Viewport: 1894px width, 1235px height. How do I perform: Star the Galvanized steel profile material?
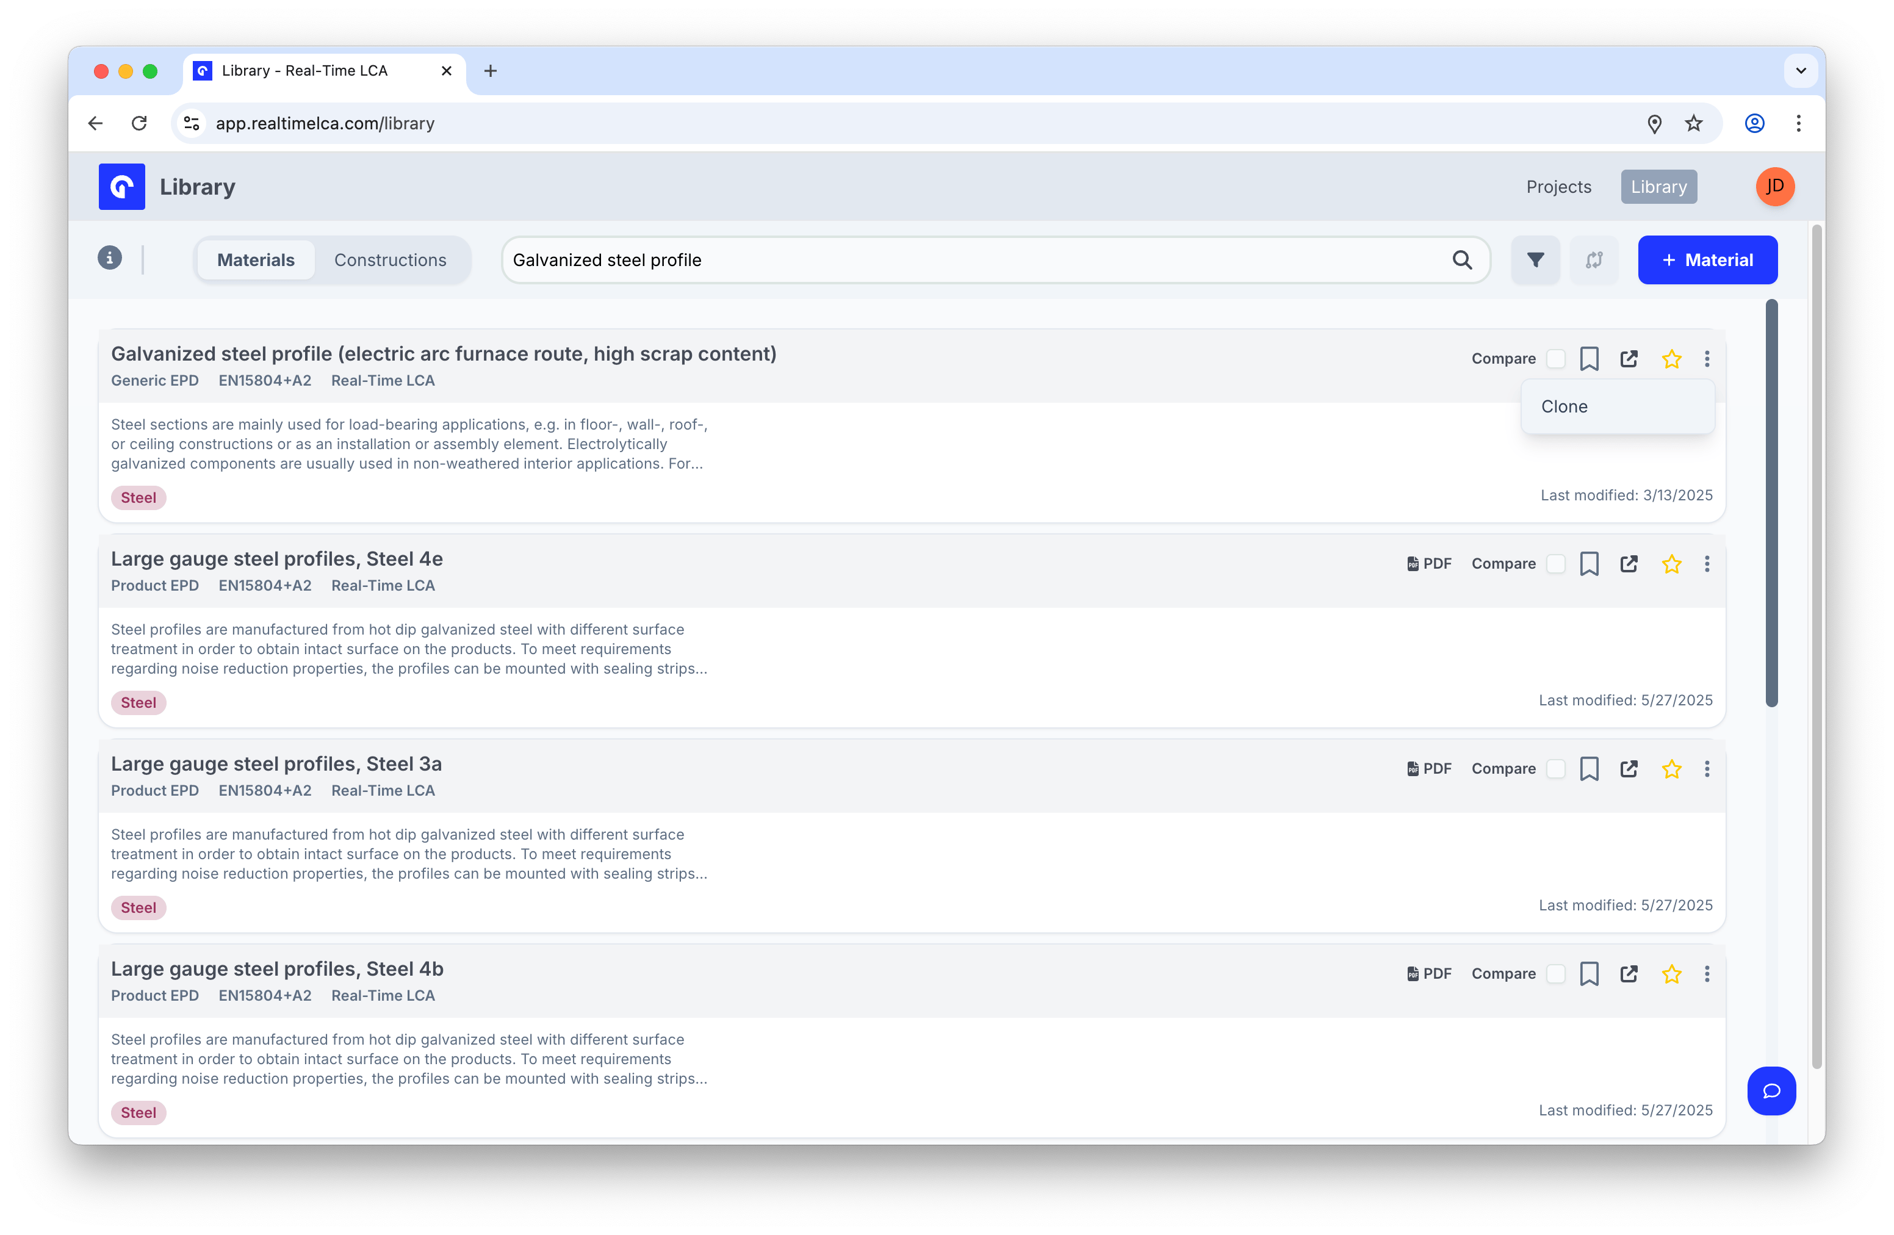(x=1671, y=359)
